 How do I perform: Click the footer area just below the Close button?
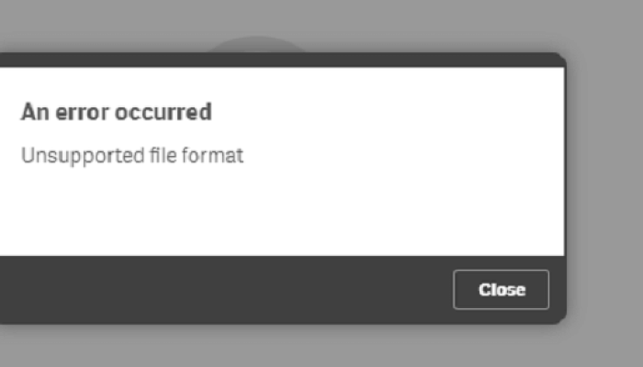(502, 317)
